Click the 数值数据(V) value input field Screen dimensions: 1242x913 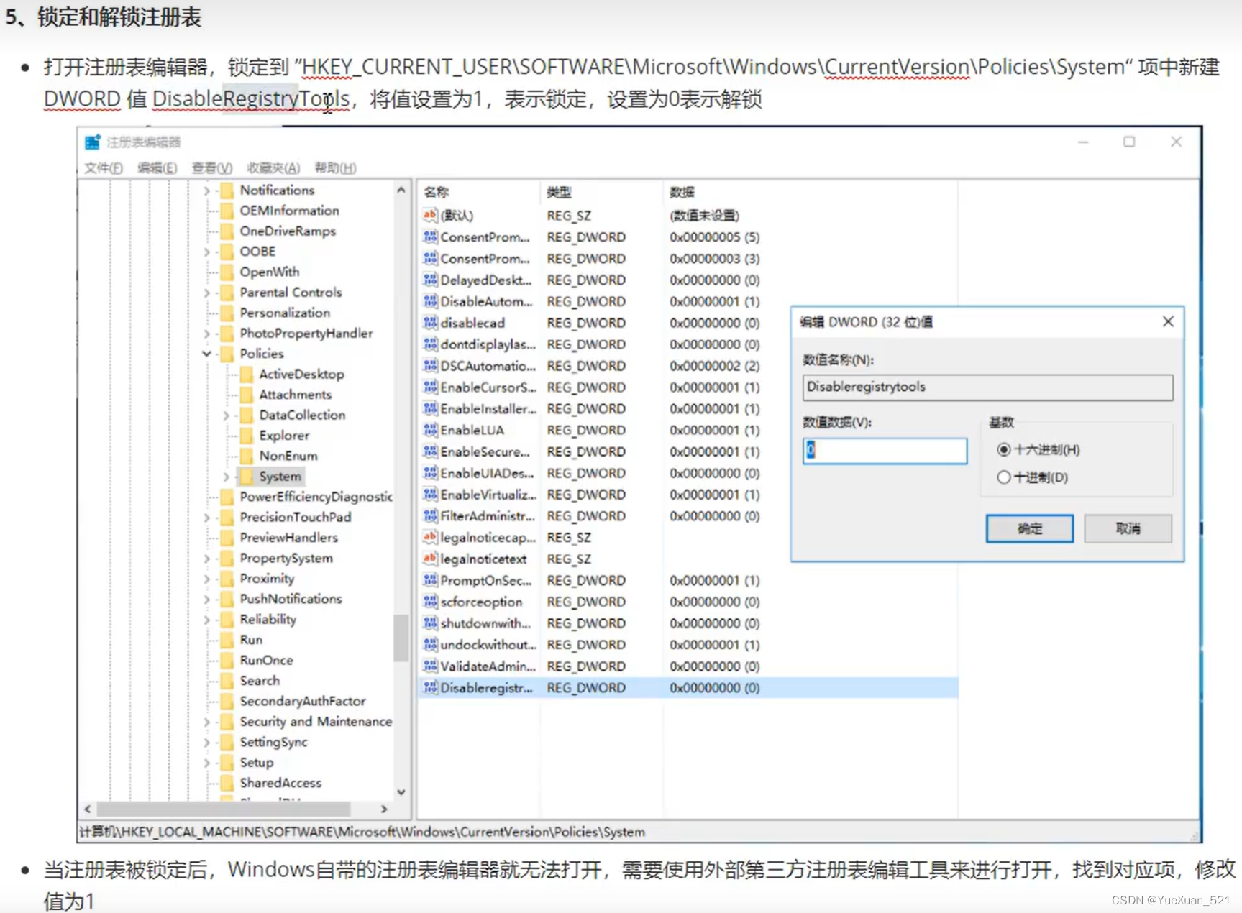click(x=885, y=451)
